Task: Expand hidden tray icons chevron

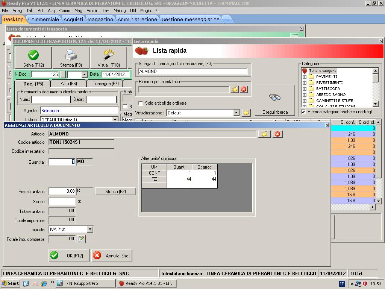Action: tap(352, 284)
